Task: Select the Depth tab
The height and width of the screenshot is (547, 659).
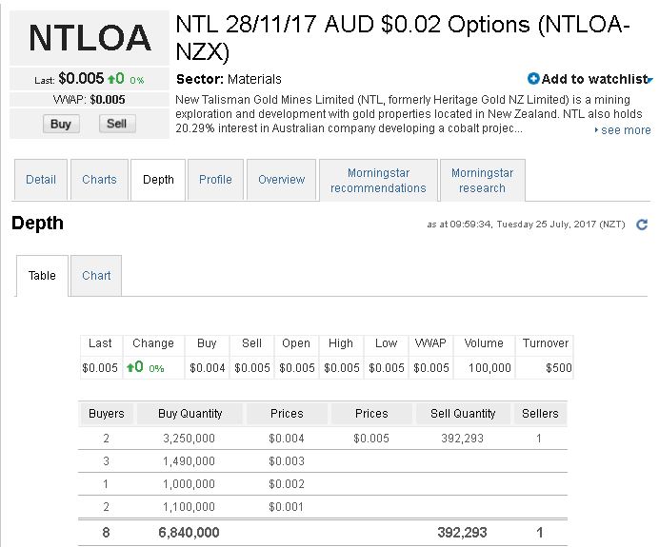Action: pos(158,180)
